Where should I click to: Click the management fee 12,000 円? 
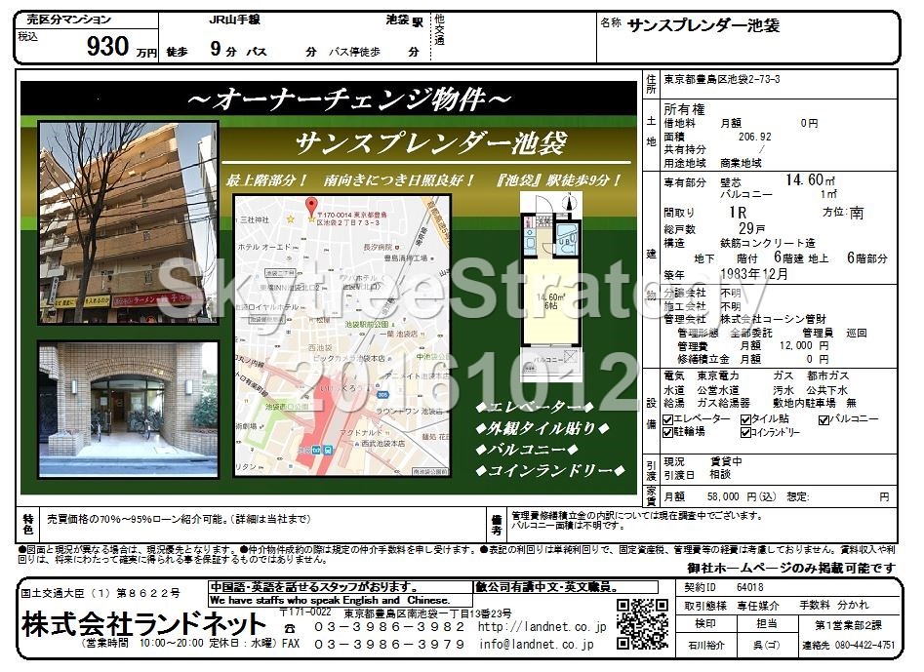(x=804, y=345)
